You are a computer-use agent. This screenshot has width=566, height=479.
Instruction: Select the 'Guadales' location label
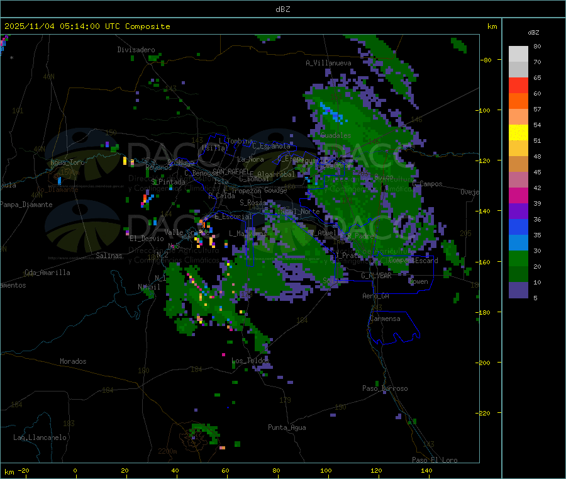click(x=336, y=135)
